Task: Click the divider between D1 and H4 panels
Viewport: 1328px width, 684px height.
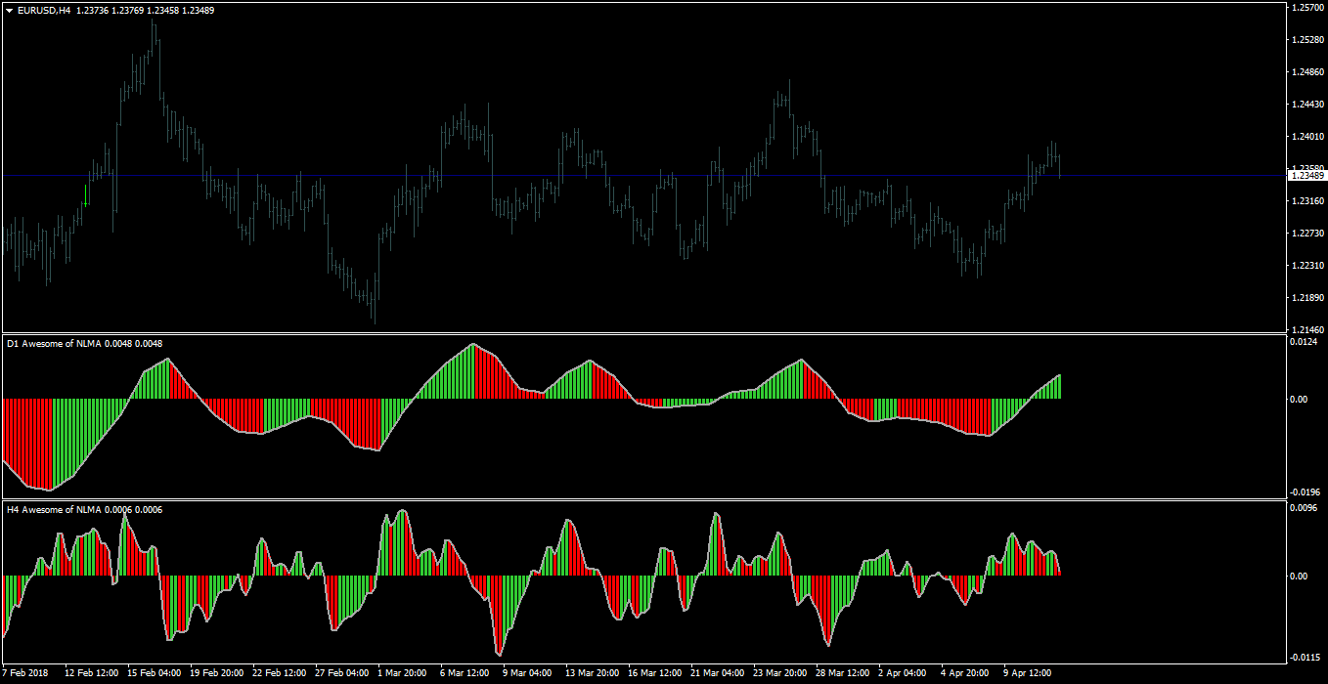Action: pos(642,500)
